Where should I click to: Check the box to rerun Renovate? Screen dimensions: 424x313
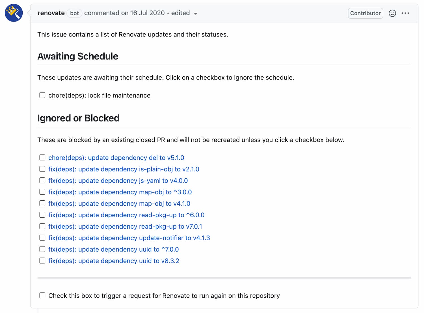pos(42,295)
